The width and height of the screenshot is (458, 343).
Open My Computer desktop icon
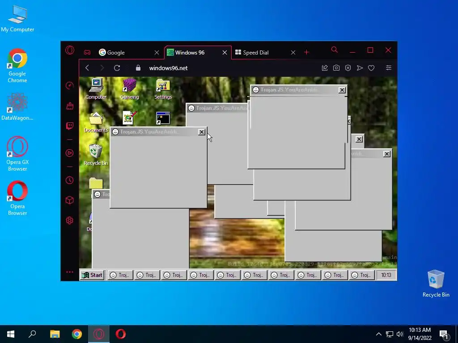click(17, 19)
